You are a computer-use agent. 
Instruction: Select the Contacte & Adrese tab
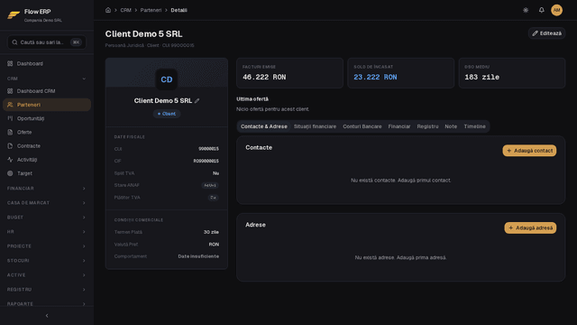pos(264,126)
